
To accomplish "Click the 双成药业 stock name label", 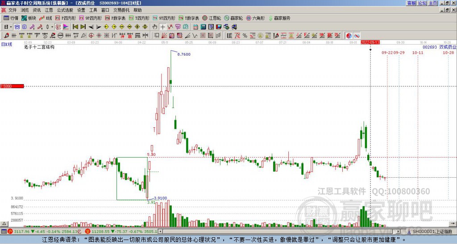I will click(448, 47).
